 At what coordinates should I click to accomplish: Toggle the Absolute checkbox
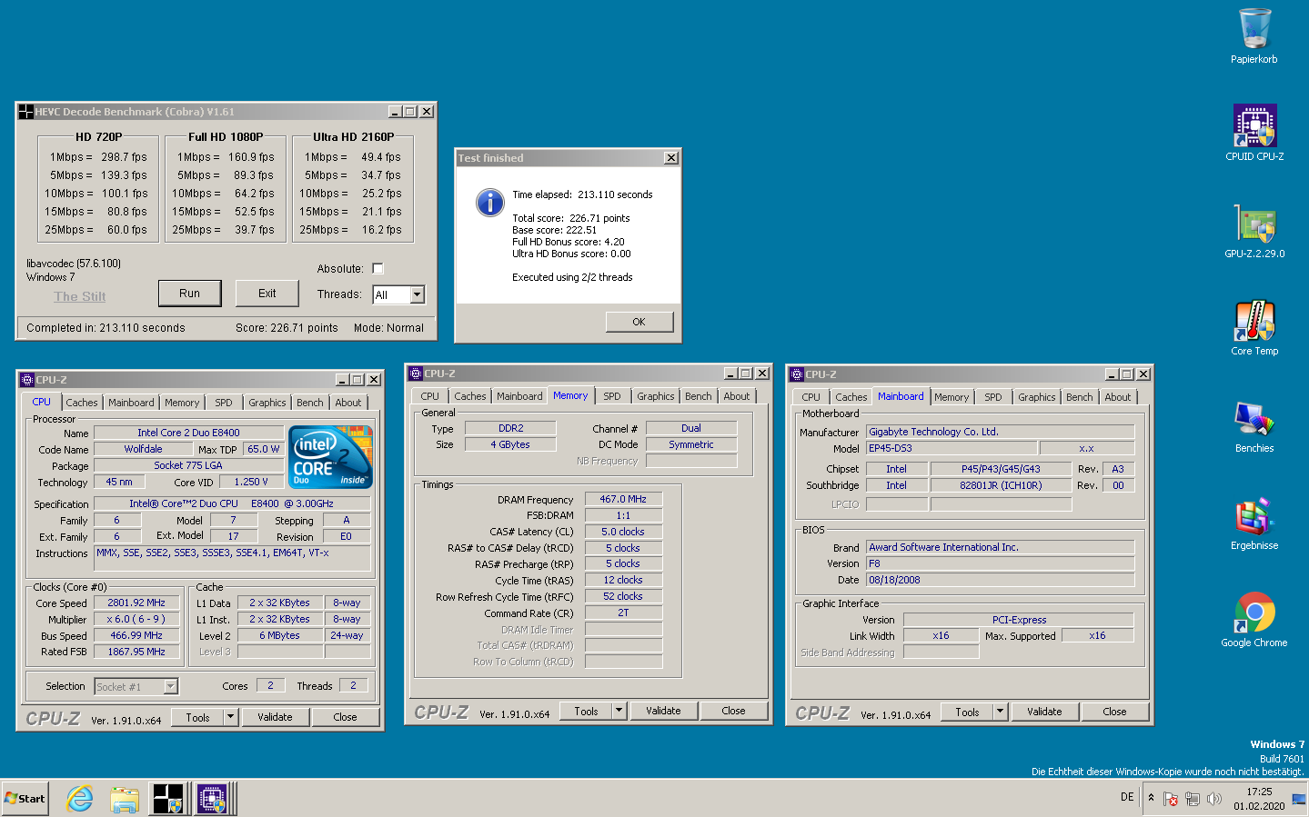coord(378,268)
